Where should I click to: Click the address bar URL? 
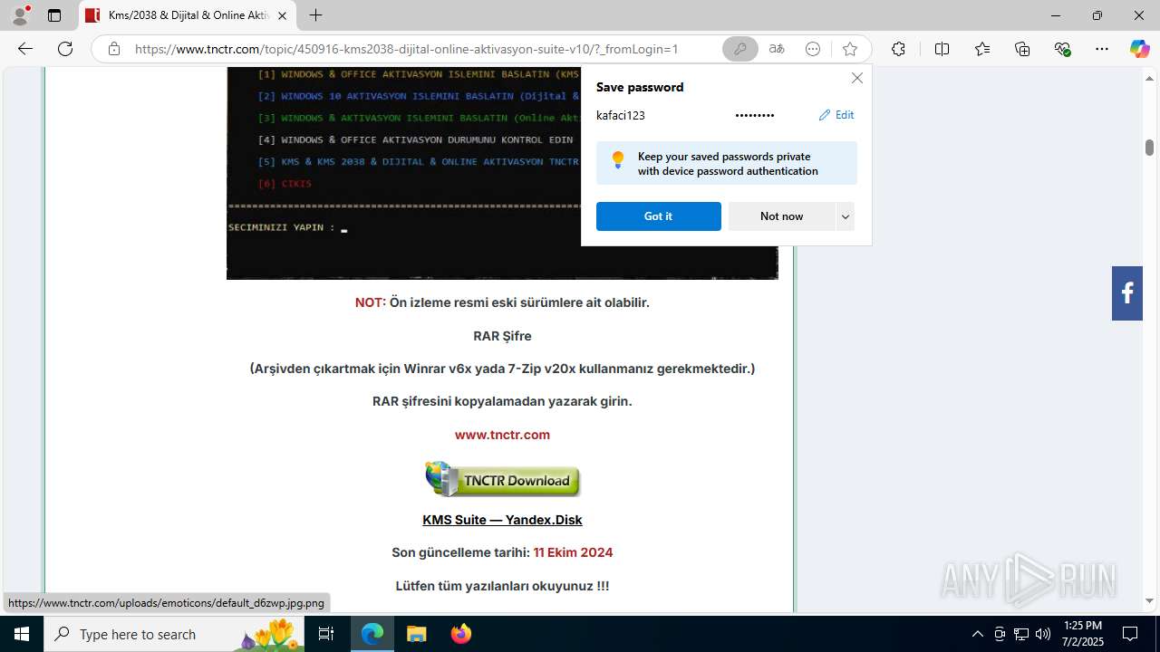click(406, 49)
